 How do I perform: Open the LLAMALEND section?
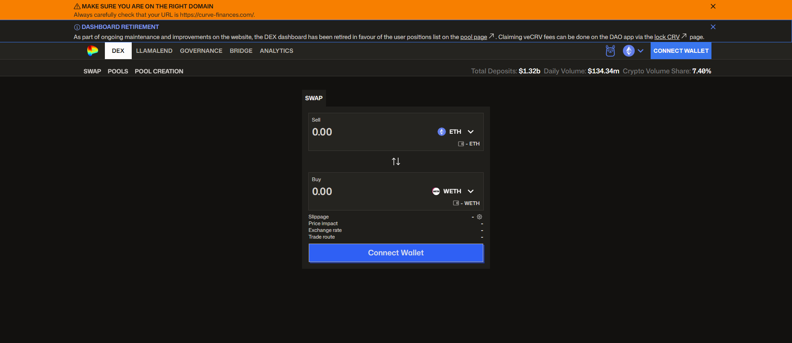click(154, 51)
